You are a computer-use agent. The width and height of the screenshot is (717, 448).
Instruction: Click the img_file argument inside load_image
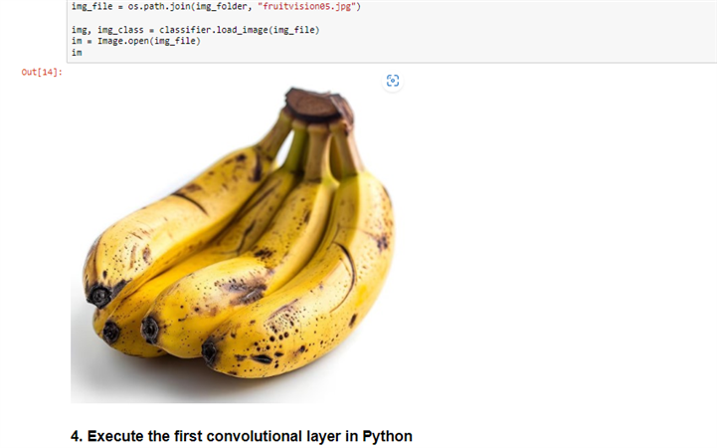coord(292,30)
